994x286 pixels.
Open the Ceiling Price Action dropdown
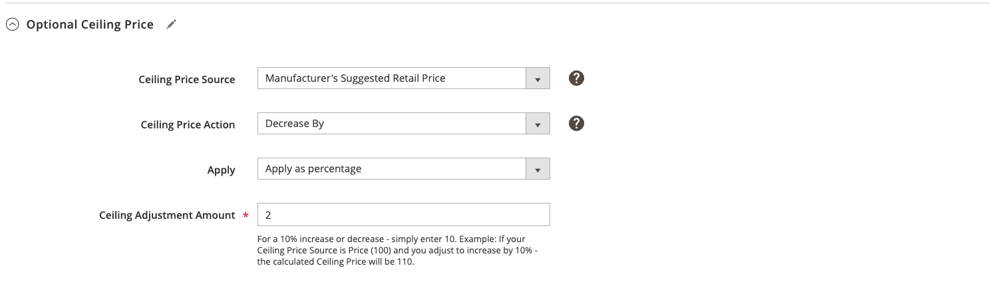pyautogui.click(x=403, y=124)
